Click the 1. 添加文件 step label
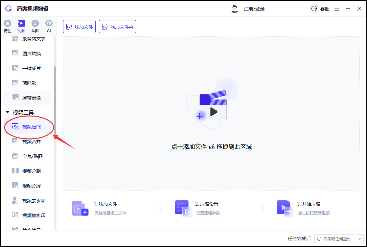The width and height of the screenshot is (367, 247). [105, 204]
